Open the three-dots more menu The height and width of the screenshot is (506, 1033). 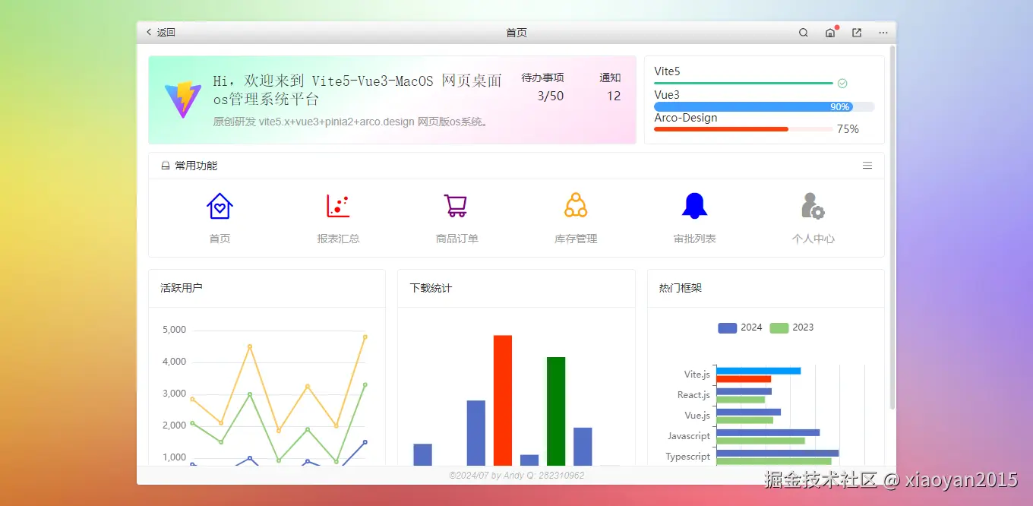(x=883, y=33)
